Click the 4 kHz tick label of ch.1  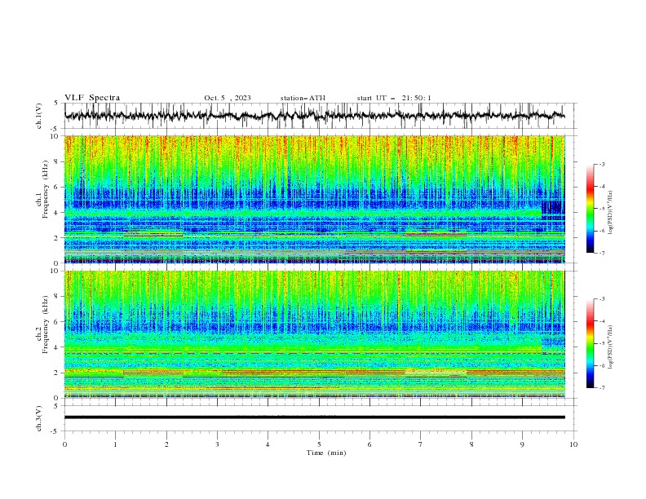click(x=58, y=213)
